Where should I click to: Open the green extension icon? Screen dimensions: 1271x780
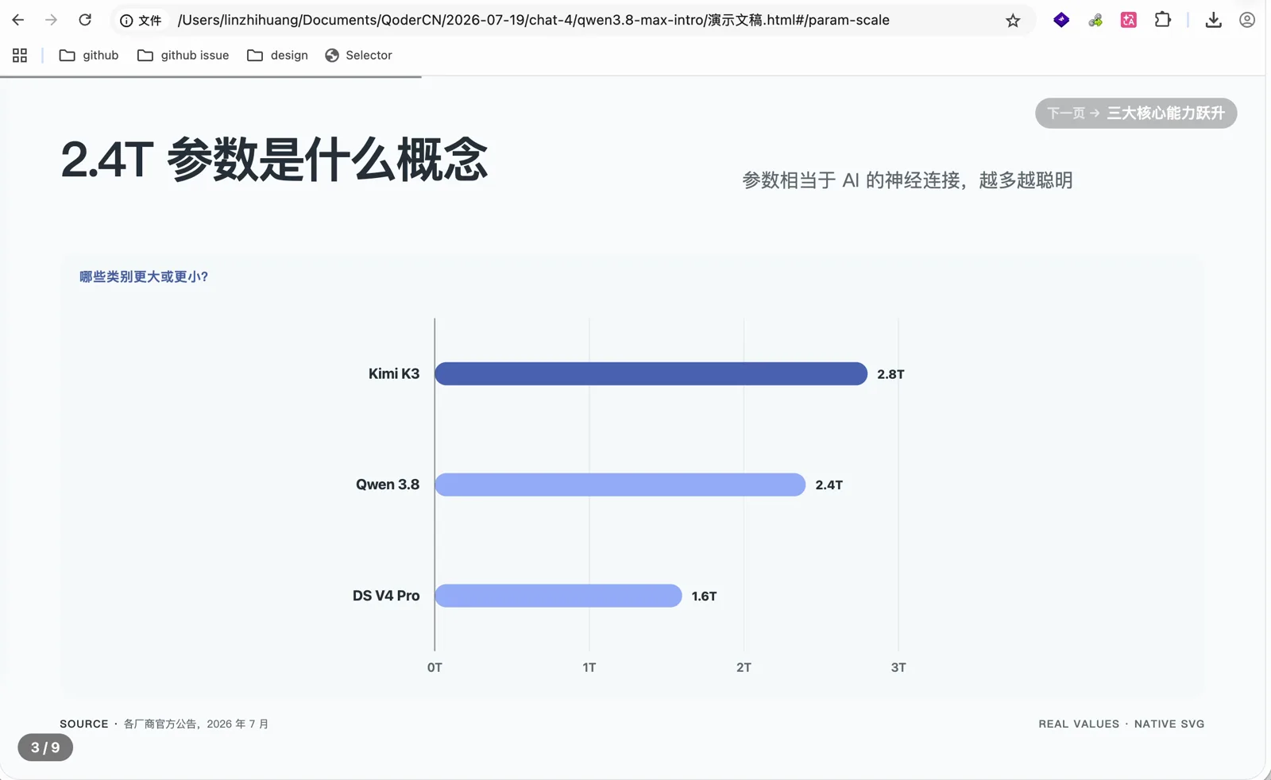point(1095,21)
